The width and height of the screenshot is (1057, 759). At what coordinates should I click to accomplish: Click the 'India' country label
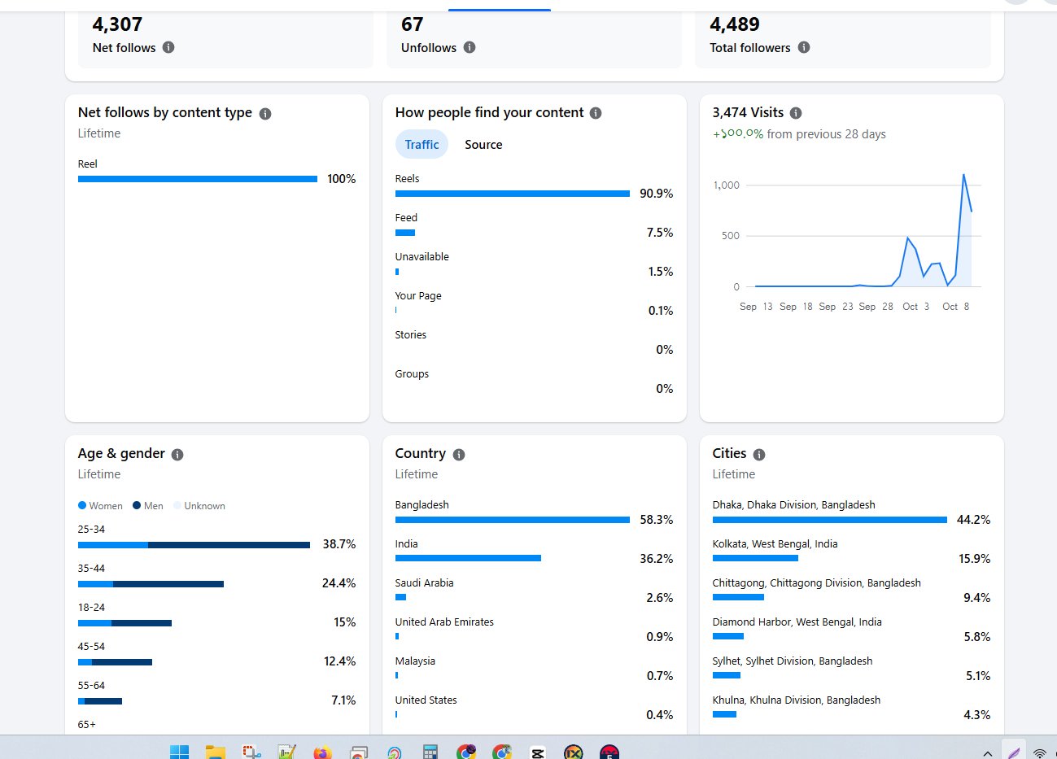[x=406, y=544]
